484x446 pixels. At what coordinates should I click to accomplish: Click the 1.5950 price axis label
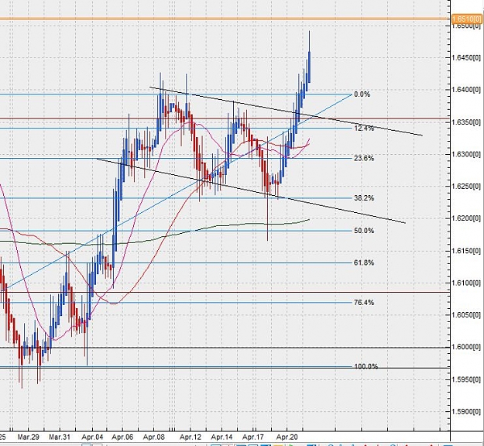tap(466, 379)
